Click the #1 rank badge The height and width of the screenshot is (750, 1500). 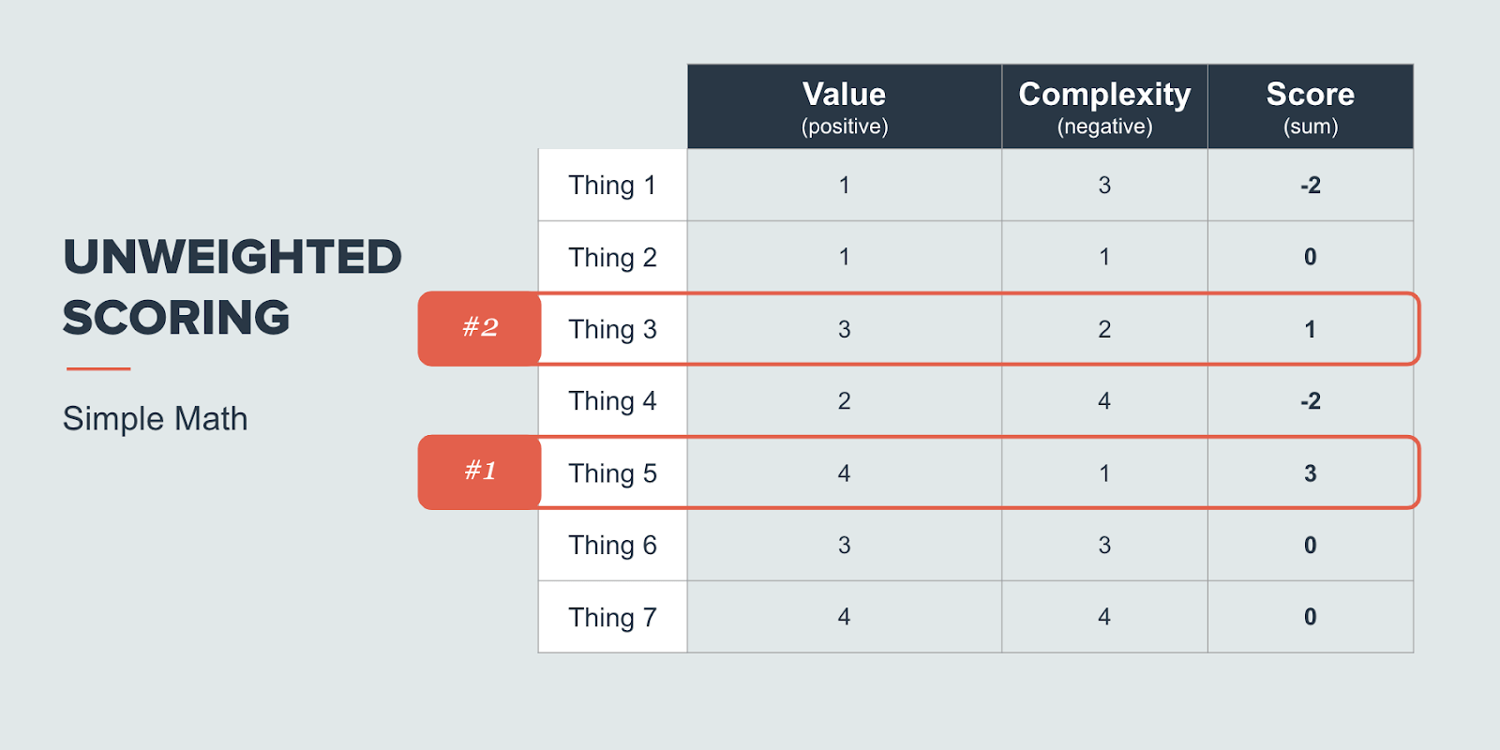(480, 472)
